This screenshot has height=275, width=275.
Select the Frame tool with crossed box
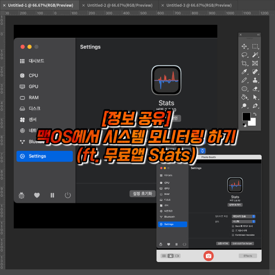[255, 63]
